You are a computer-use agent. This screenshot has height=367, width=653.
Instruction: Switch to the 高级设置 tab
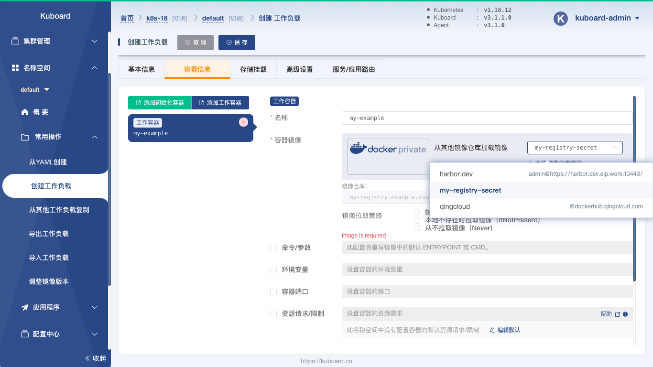[300, 69]
